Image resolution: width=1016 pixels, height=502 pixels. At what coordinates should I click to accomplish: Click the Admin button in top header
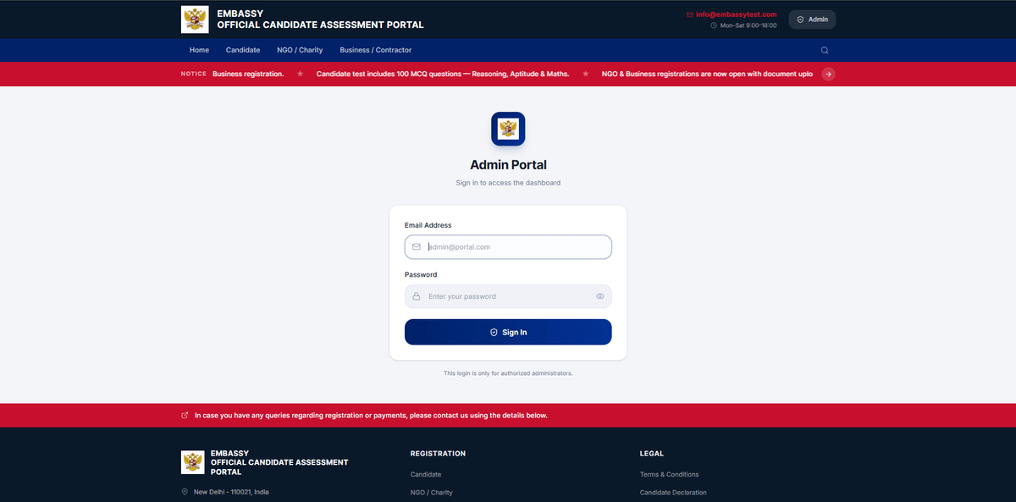tap(812, 19)
